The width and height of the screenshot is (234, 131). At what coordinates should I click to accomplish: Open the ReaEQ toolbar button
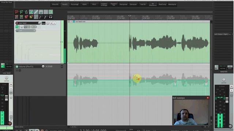click(65, 4)
